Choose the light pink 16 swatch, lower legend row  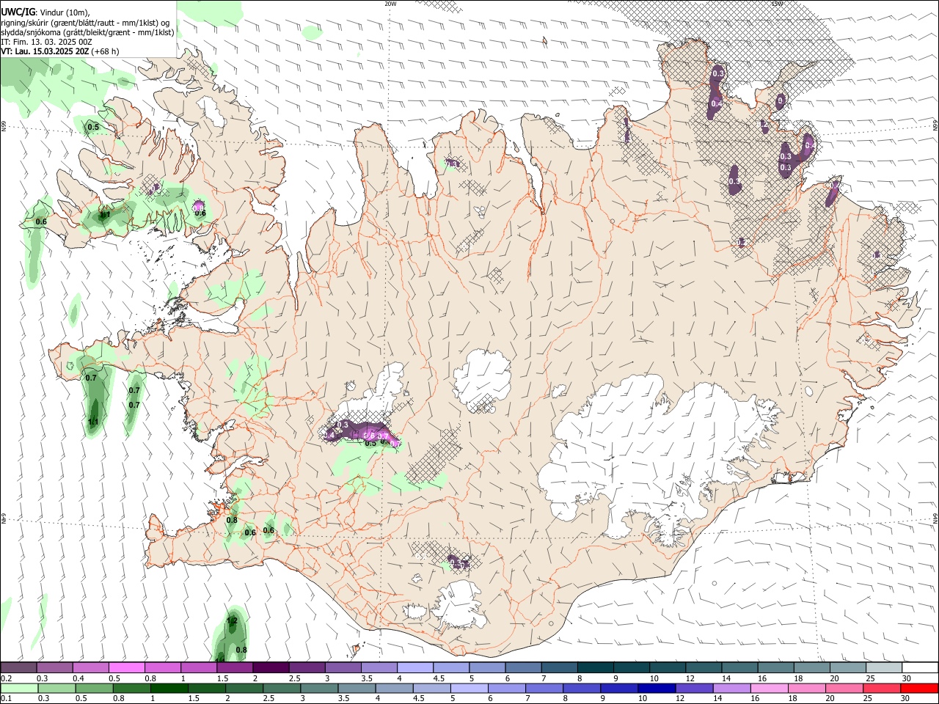[769, 688]
